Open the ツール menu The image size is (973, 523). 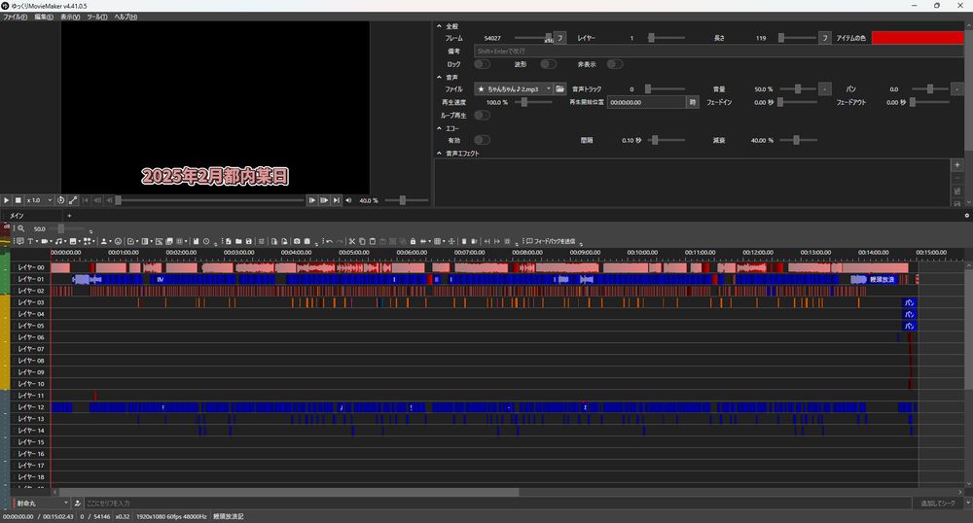click(x=96, y=17)
